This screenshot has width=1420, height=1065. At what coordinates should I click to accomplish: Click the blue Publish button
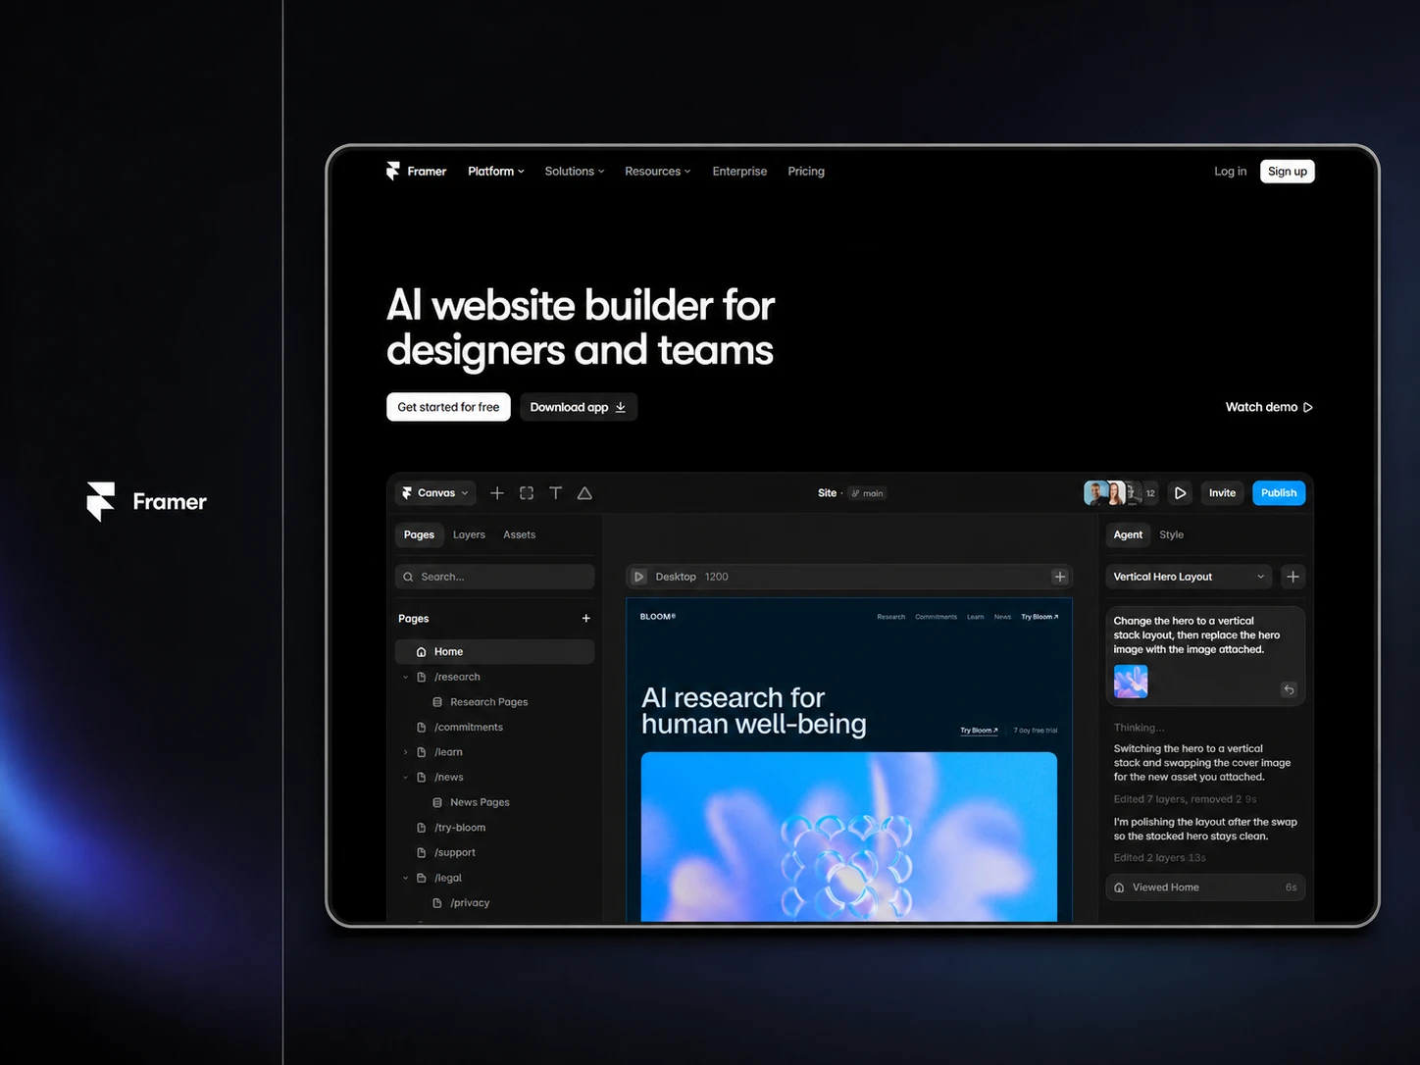[x=1279, y=493]
